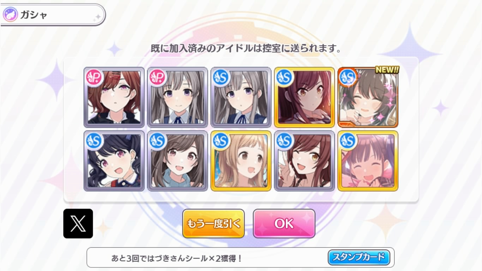Choose the grey twin-tail S card
Screen dimensions: 482x271
pyautogui.click(x=241, y=97)
